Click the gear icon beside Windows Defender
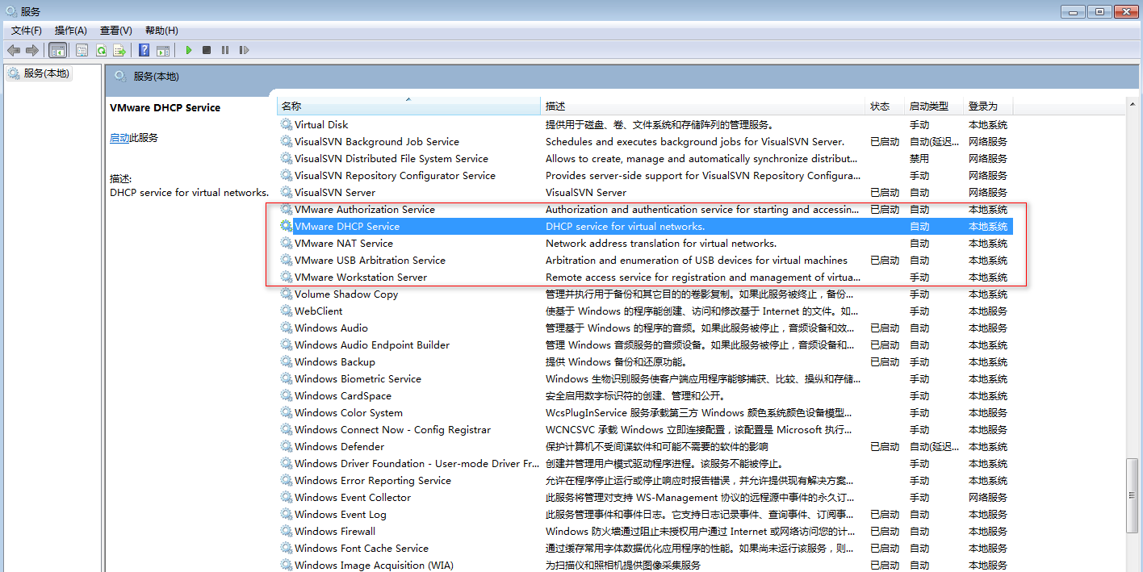The width and height of the screenshot is (1143, 572). 286,446
